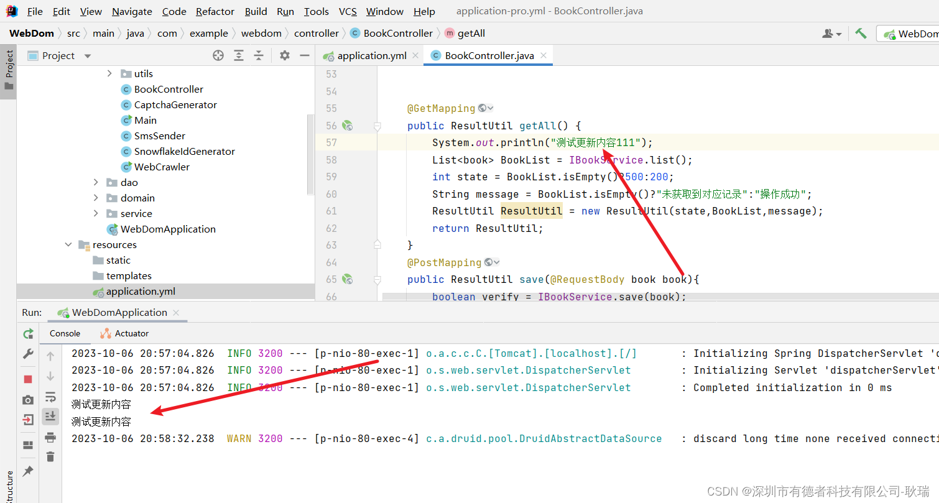Collapse the resources folder
Screen dimensions: 939x503
click(68, 244)
